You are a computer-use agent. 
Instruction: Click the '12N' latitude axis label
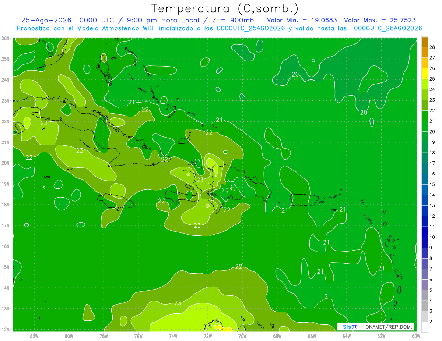tap(6, 329)
